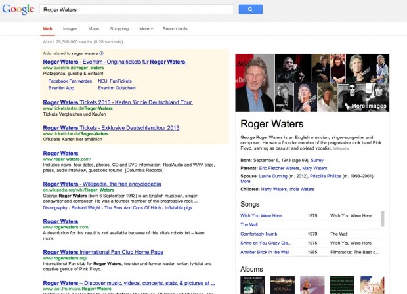407x294 pixels.
Task: Click the large Roger Waters portrait photo
Action: click(x=255, y=83)
